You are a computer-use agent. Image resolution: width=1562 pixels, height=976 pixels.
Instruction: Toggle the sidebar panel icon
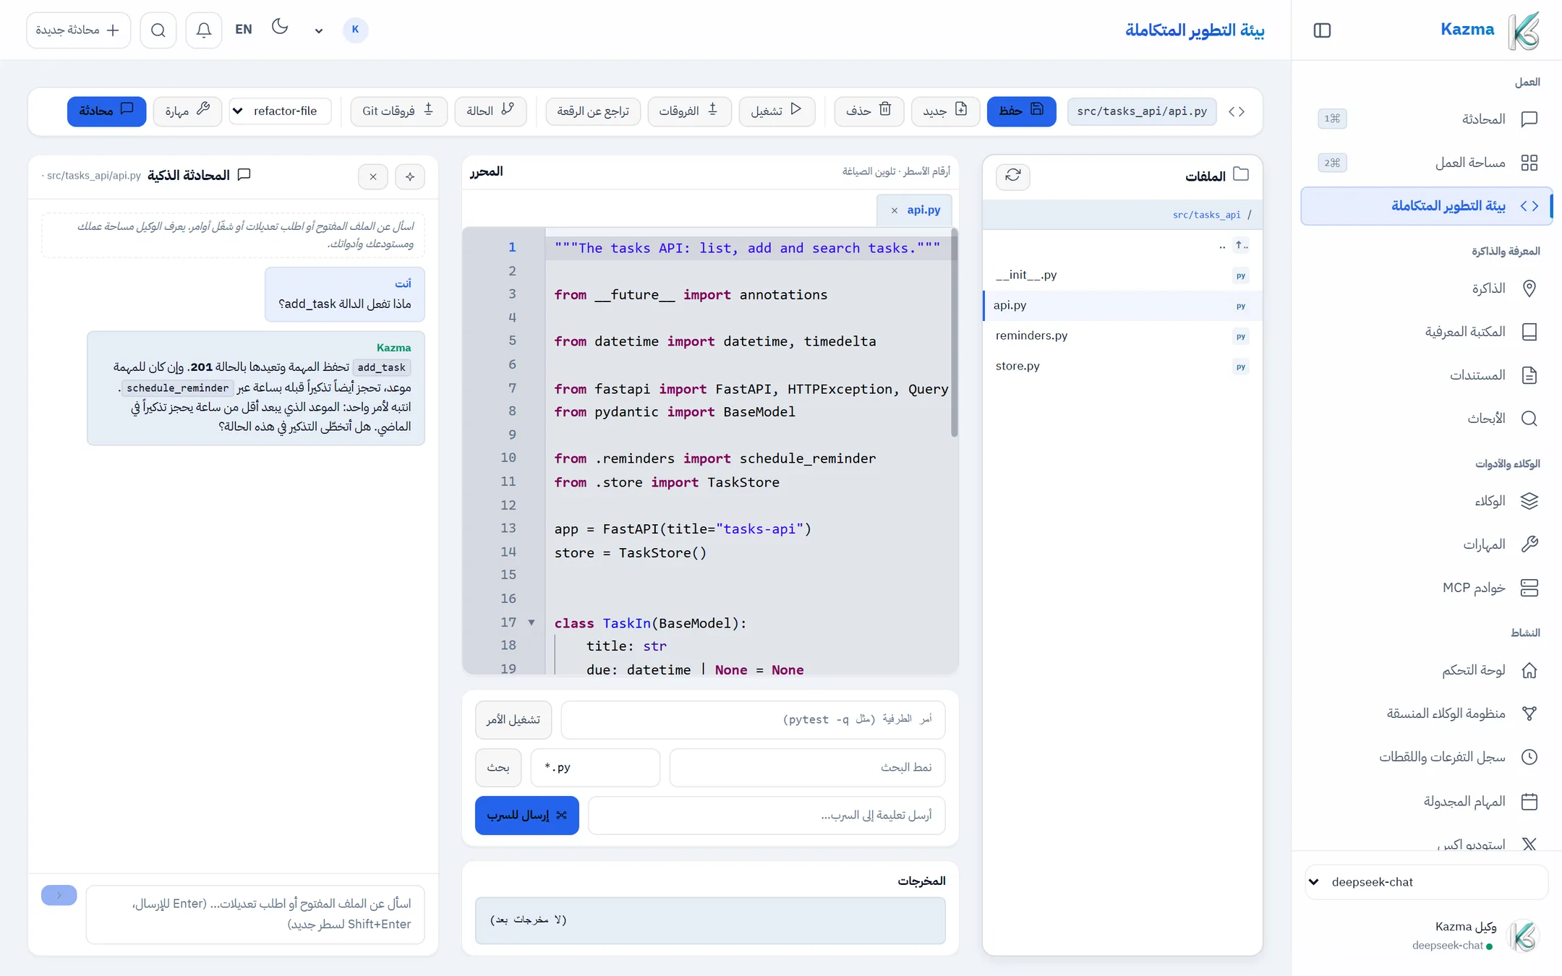point(1322,30)
